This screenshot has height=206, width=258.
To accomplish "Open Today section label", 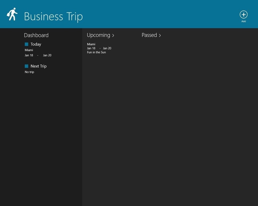I will point(36,44).
